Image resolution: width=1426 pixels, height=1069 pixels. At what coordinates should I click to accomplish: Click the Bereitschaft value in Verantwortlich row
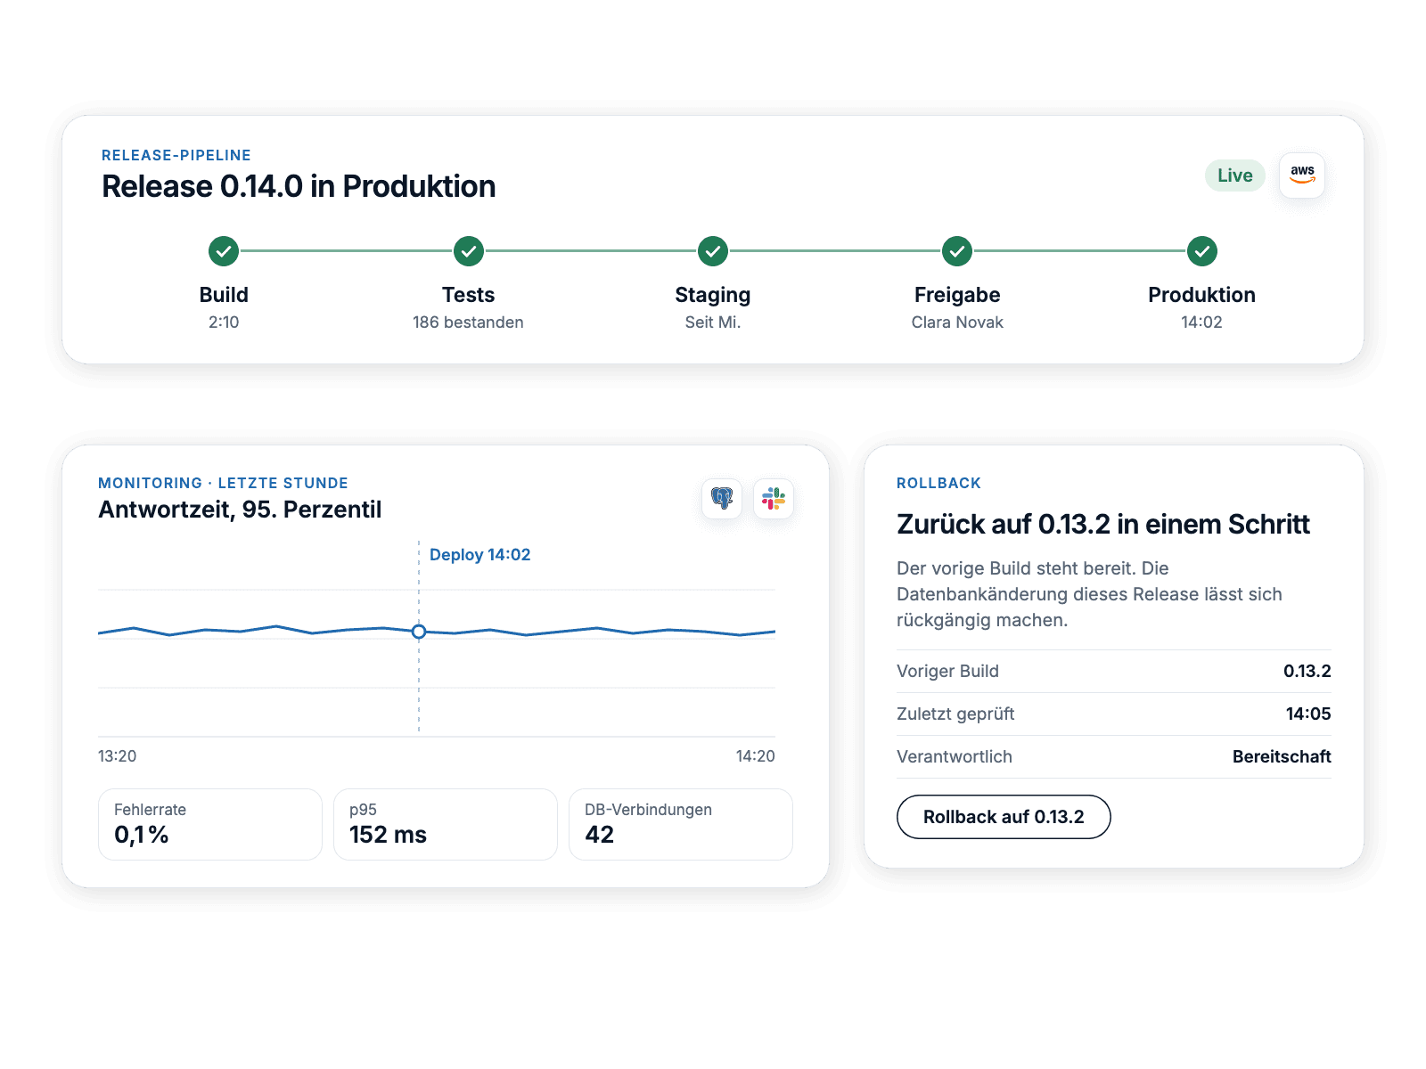click(x=1282, y=756)
